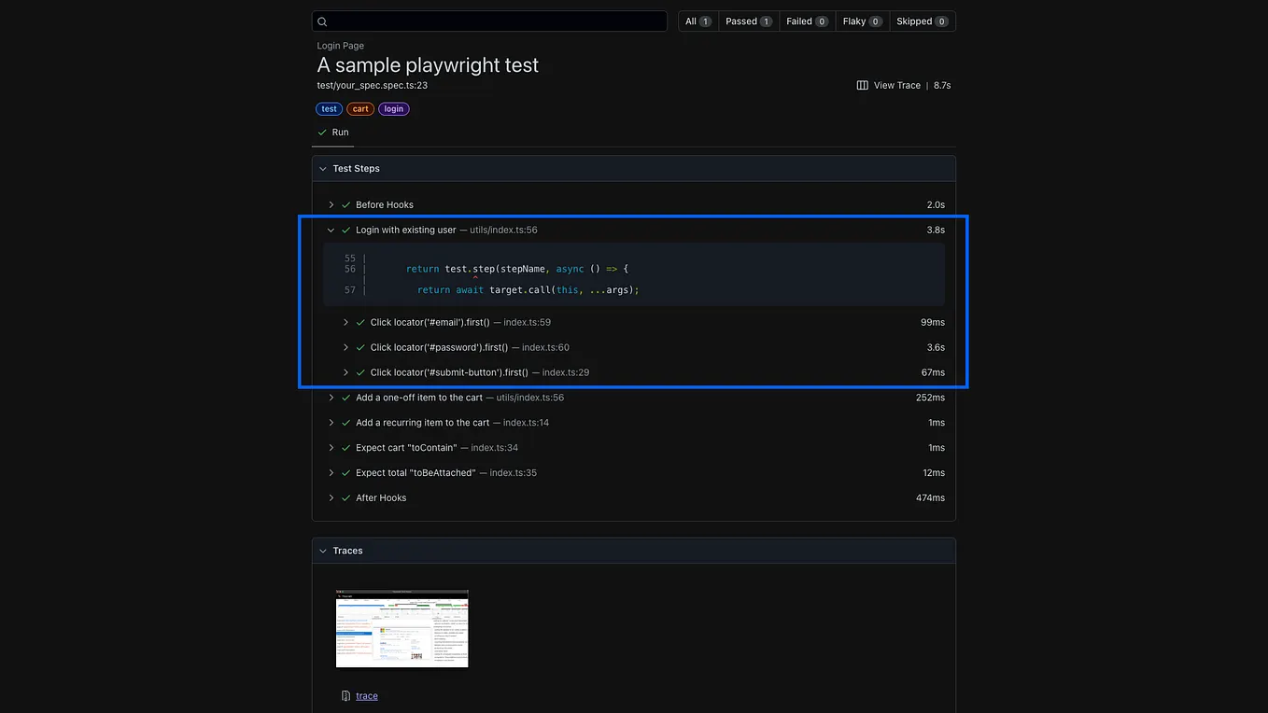The height and width of the screenshot is (713, 1268).
Task: Click the checkmark next to Login with existing user
Action: 345,230
